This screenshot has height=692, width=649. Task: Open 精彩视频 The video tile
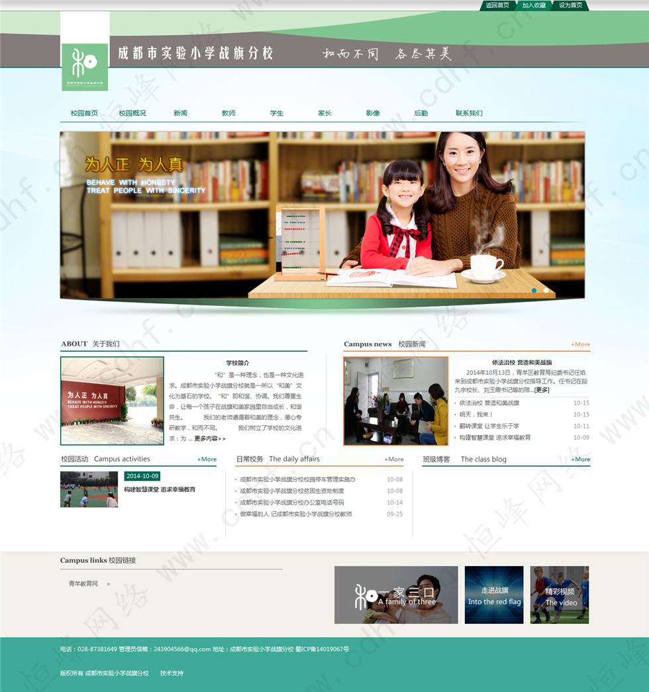point(560,595)
